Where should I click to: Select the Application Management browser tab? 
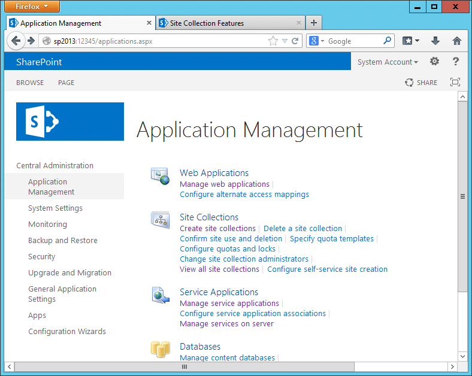(x=81, y=23)
